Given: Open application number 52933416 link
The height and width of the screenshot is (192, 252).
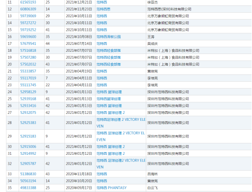Looking at the screenshot, I should point(28,106).
